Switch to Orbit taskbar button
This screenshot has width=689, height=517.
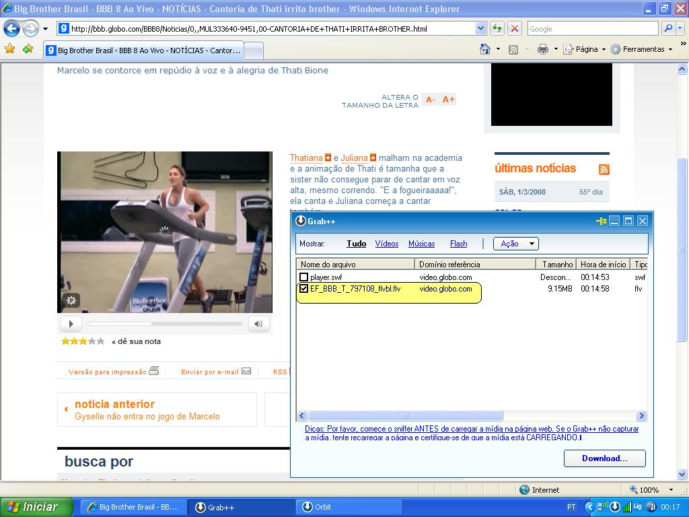tap(350, 508)
